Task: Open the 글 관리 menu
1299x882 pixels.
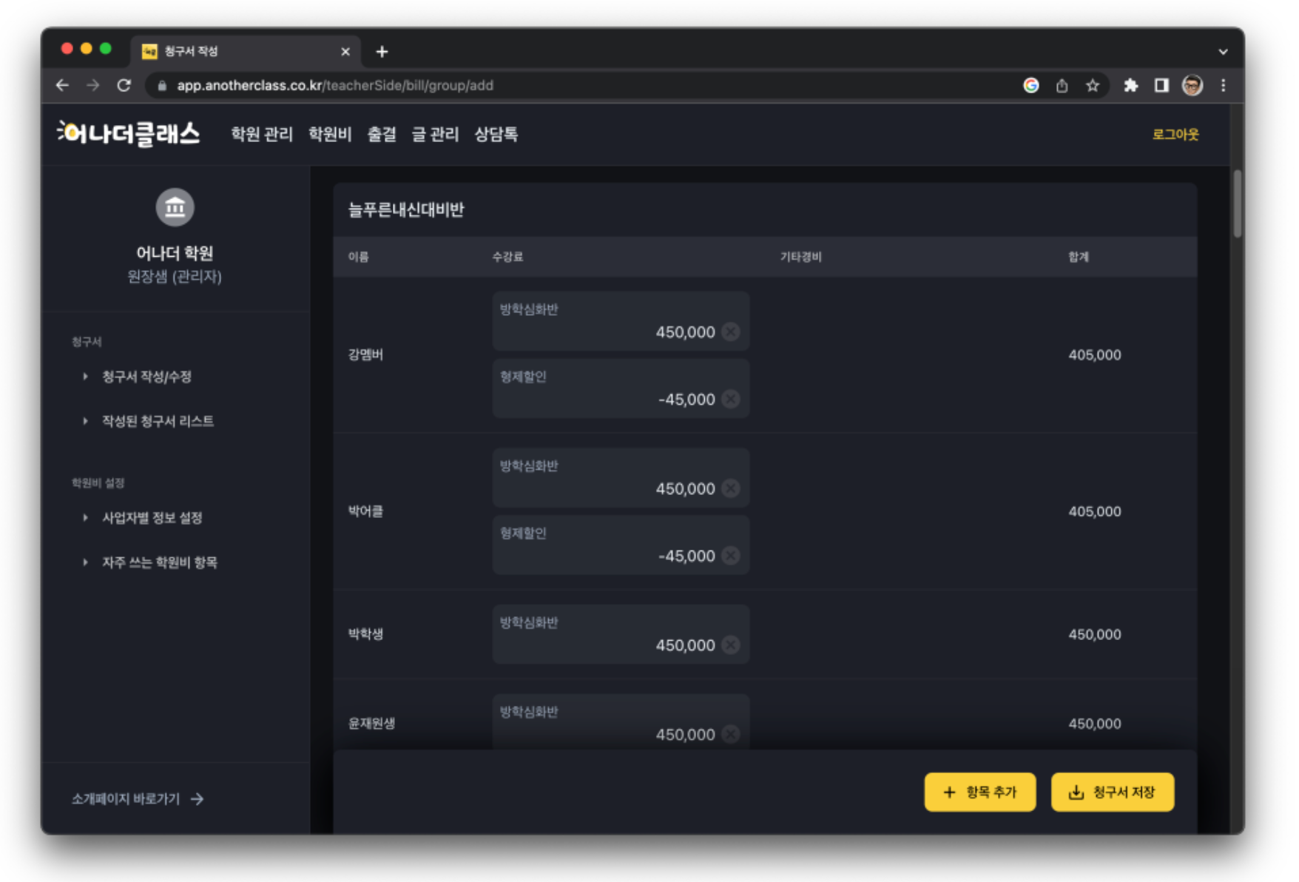Action: pos(435,134)
